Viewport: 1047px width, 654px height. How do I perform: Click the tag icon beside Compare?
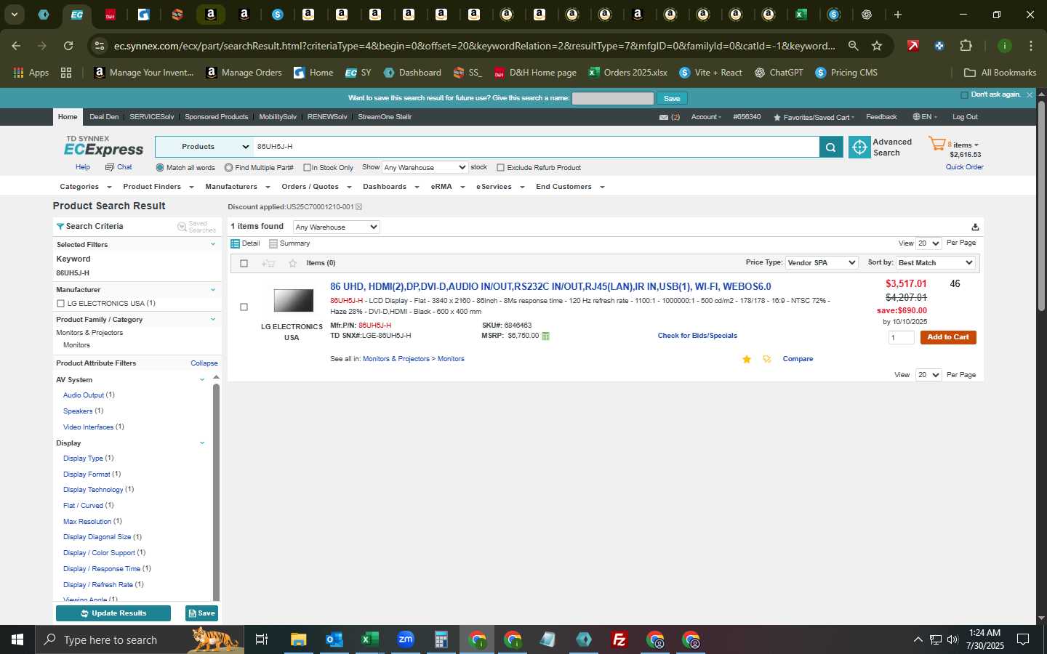(767, 359)
